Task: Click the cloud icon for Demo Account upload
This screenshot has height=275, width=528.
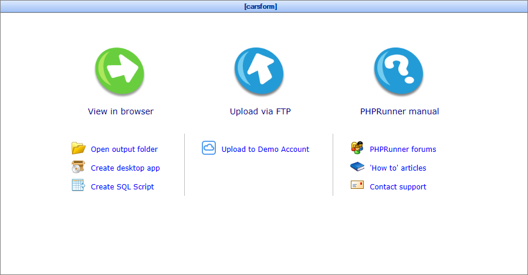Action: 209,148
